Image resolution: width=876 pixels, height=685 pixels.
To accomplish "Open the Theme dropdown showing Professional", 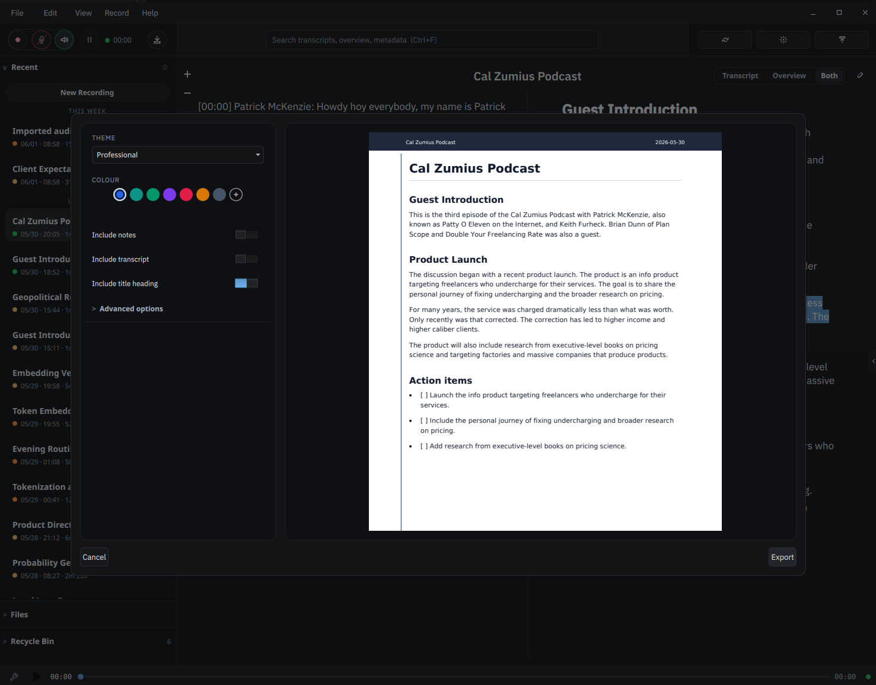I will pos(178,155).
